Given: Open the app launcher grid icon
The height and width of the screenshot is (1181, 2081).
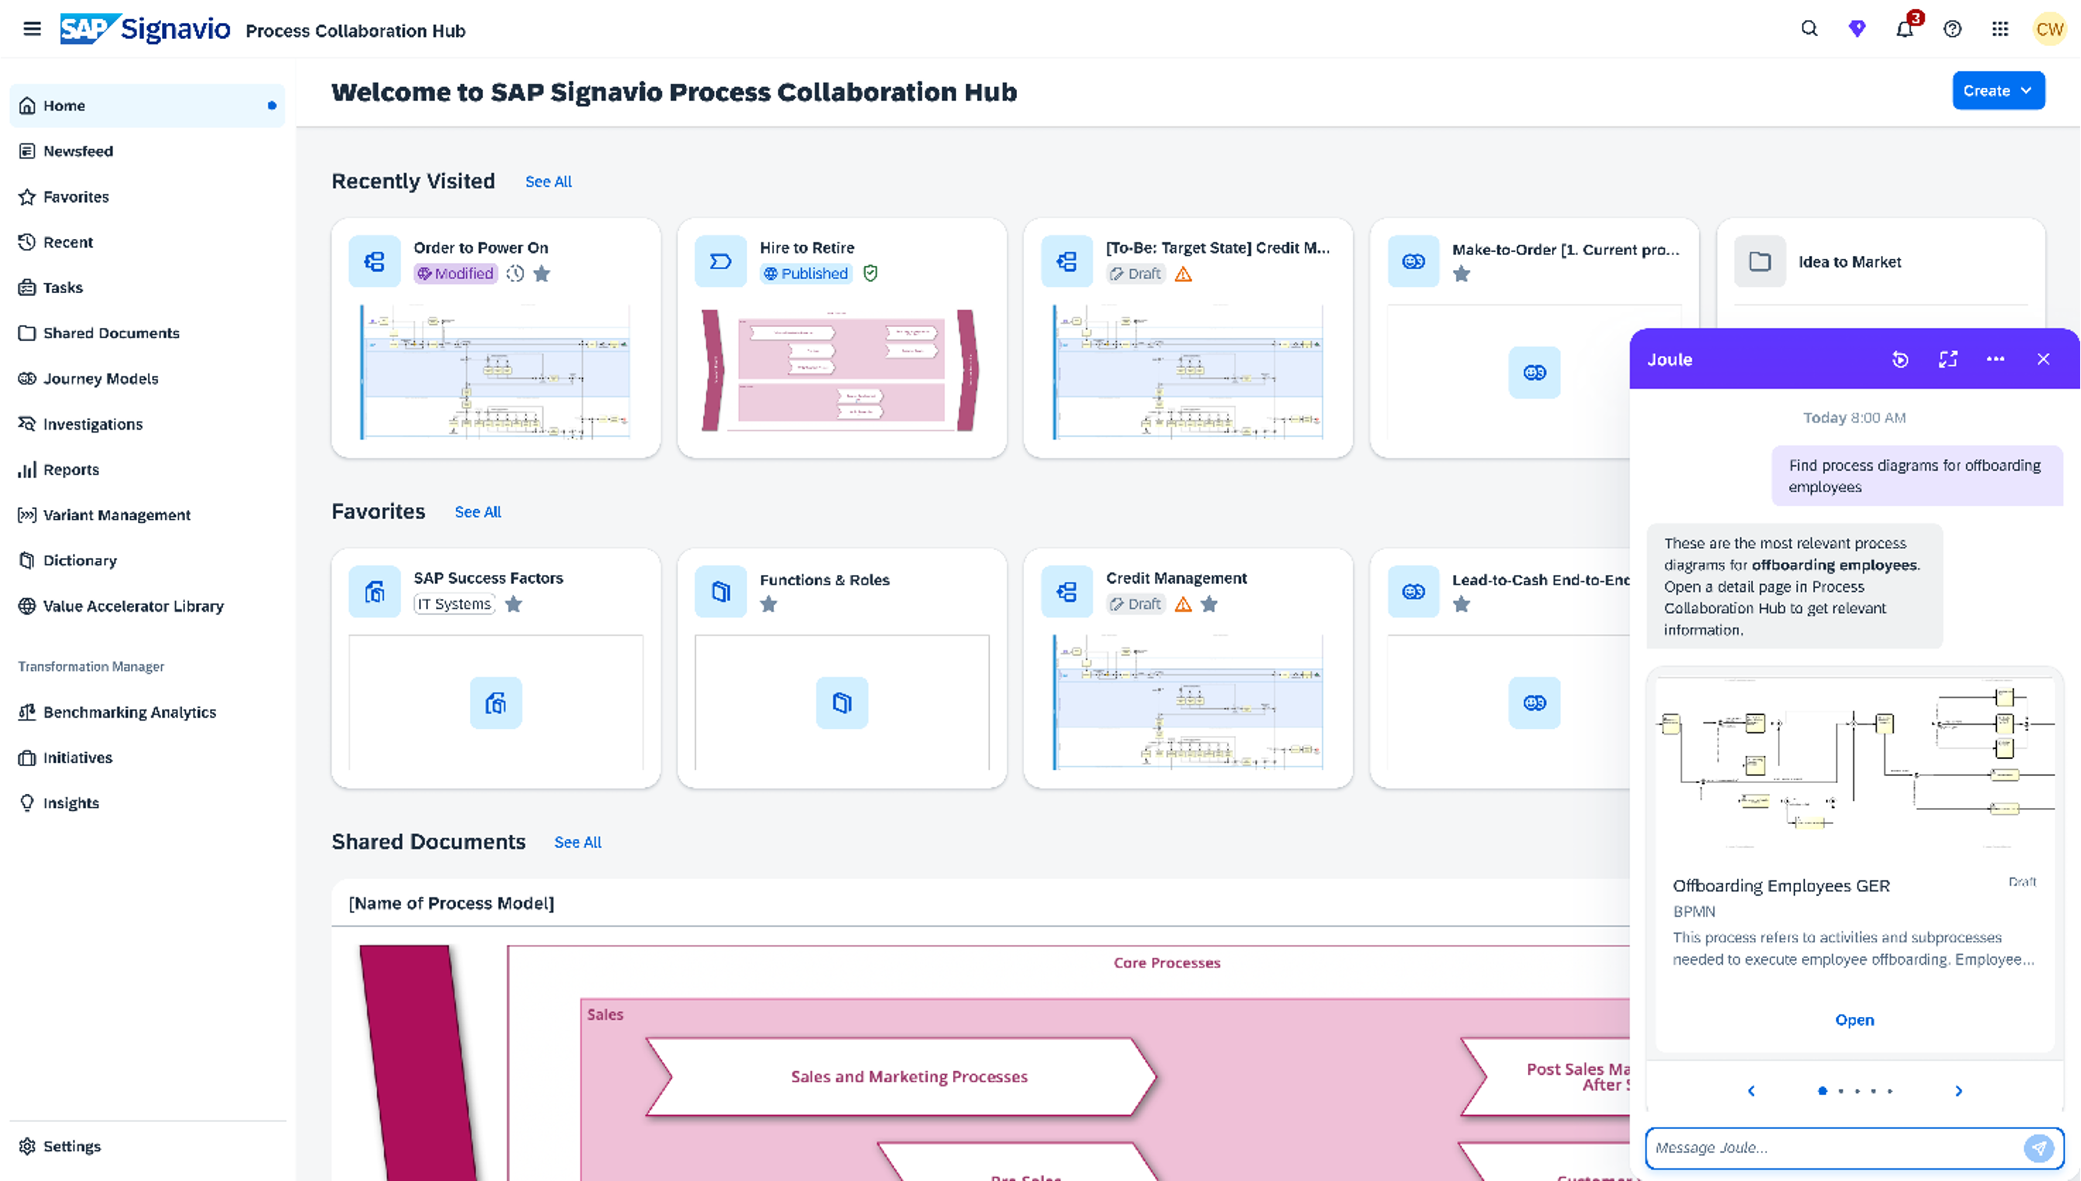Looking at the screenshot, I should [x=2000, y=29].
